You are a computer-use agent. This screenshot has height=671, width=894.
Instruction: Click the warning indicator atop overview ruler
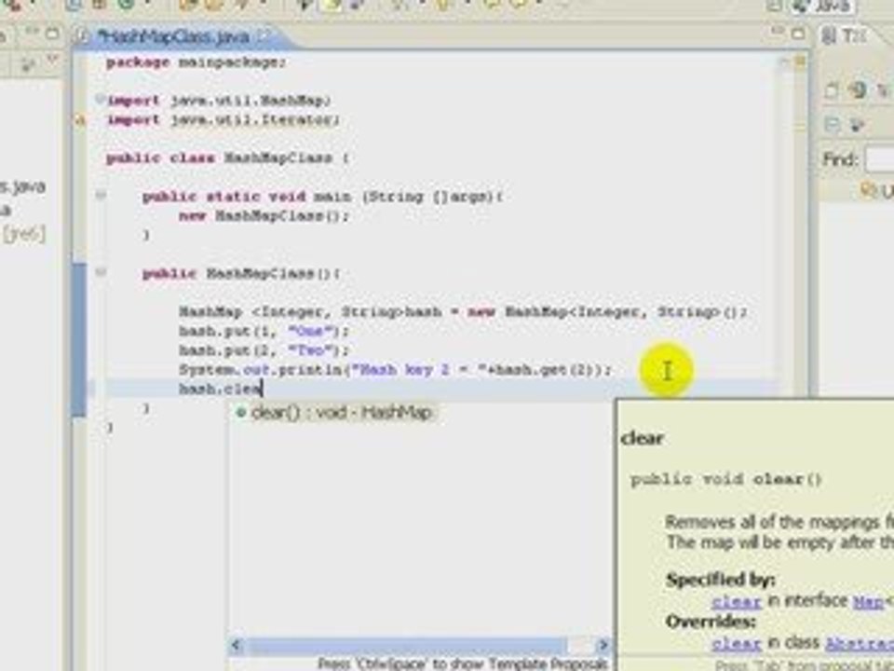(x=800, y=62)
